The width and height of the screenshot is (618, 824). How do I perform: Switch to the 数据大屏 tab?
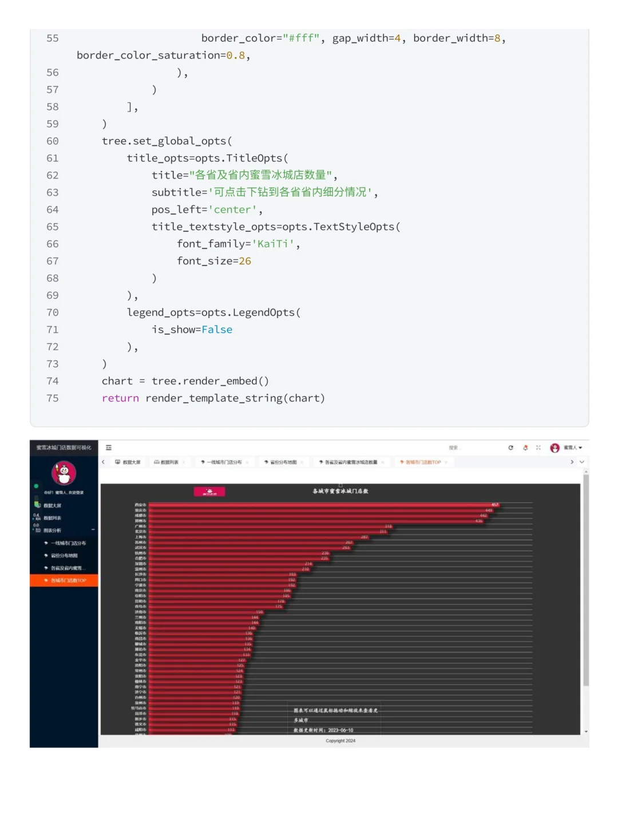point(128,462)
